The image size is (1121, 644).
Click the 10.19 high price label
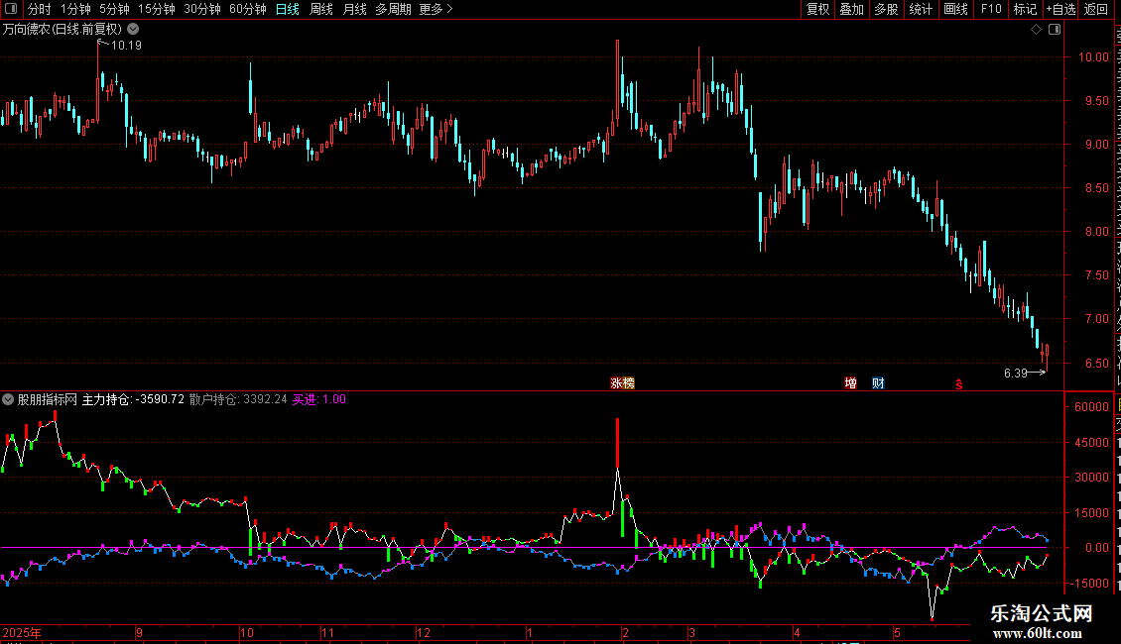click(127, 46)
